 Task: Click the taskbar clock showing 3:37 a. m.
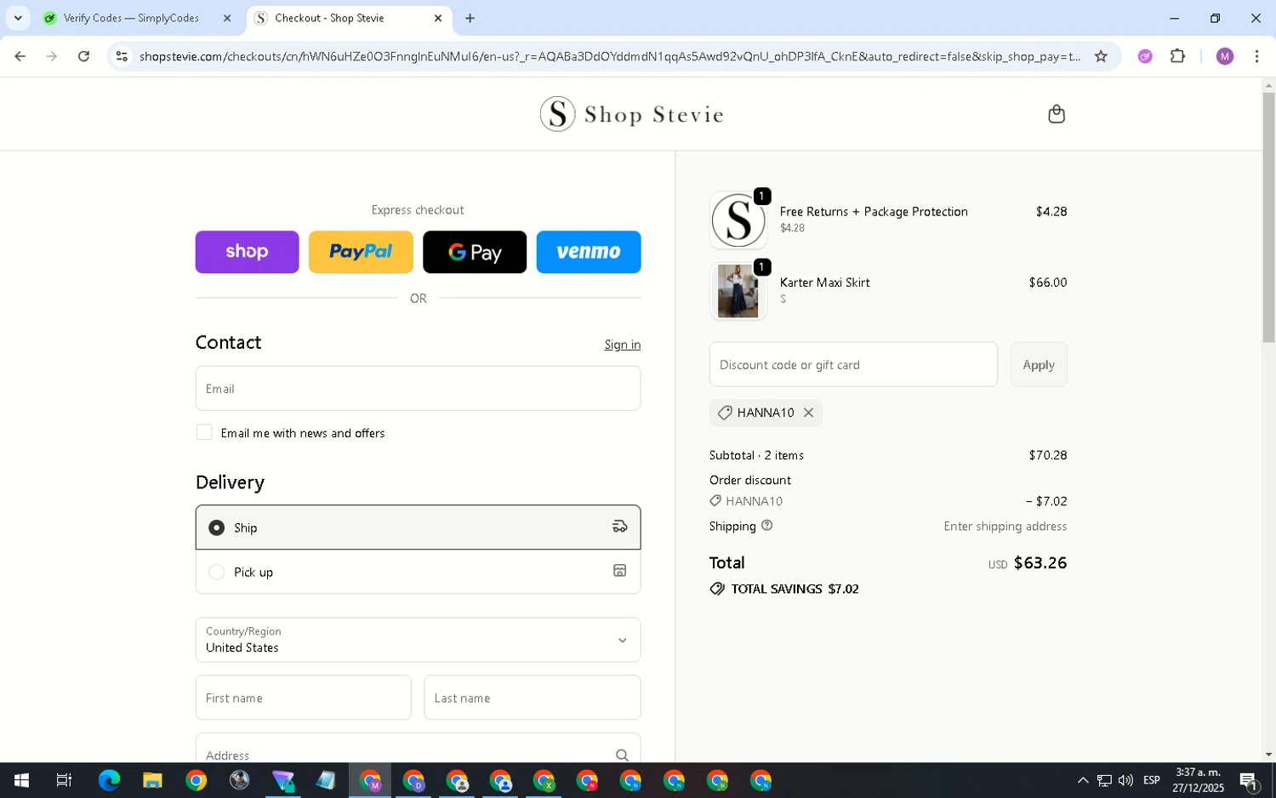coord(1198,780)
